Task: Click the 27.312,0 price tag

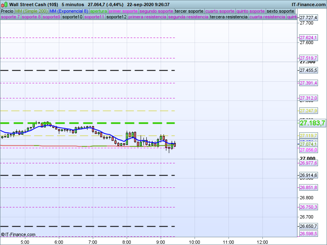Action: pyautogui.click(x=308, y=98)
